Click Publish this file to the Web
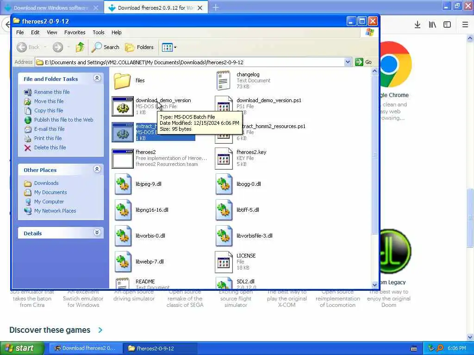The height and width of the screenshot is (355, 474). 63,120
